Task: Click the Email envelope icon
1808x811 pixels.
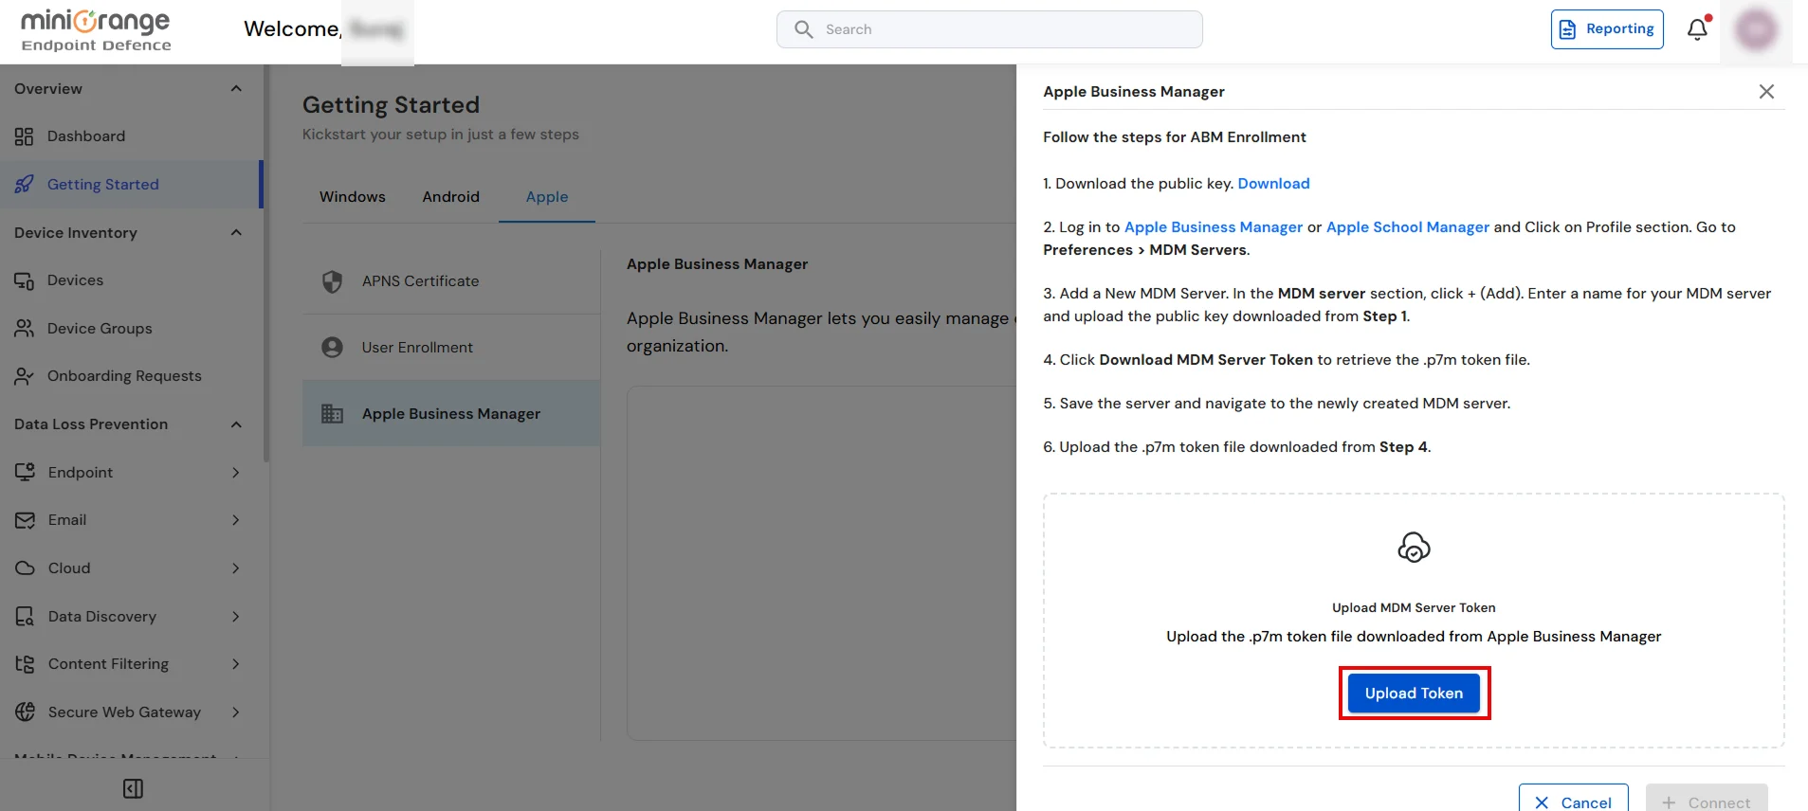Action: [x=25, y=520]
